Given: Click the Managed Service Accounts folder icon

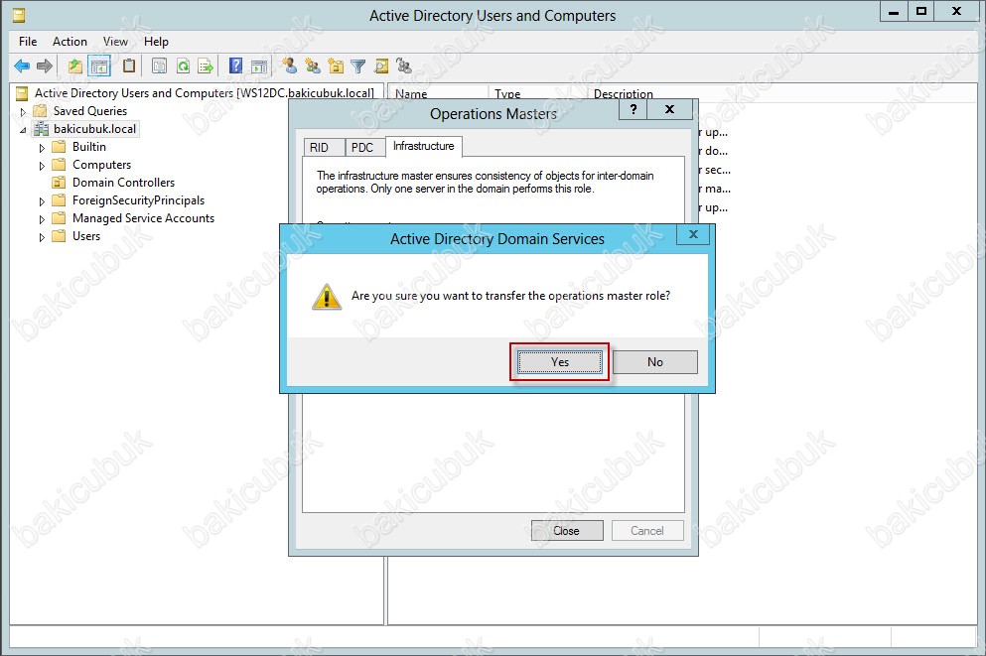Looking at the screenshot, I should pos(60,218).
